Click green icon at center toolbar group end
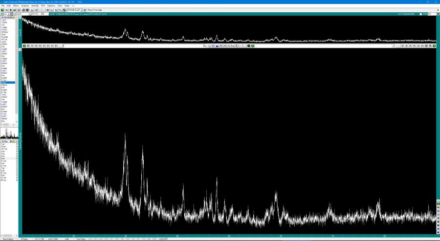This screenshot has height=241, width=440. pyautogui.click(x=253, y=46)
